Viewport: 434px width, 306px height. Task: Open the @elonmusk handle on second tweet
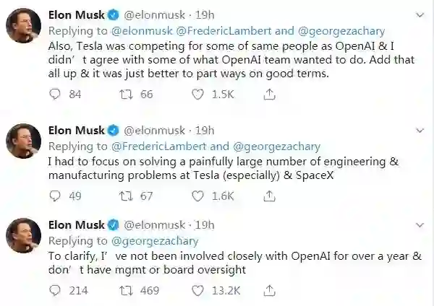[x=155, y=131]
